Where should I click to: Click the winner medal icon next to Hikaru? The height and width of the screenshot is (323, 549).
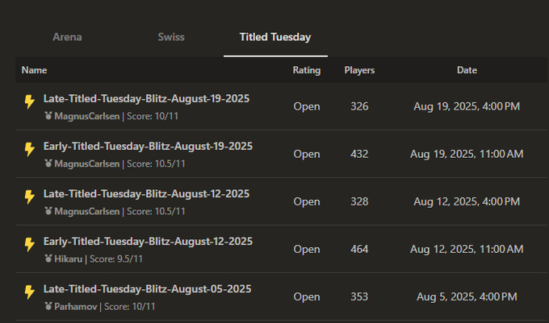tap(48, 259)
